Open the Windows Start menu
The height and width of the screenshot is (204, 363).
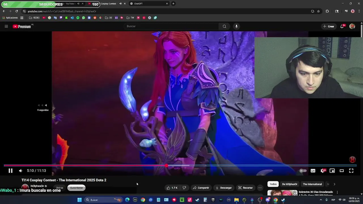(x=80, y=200)
